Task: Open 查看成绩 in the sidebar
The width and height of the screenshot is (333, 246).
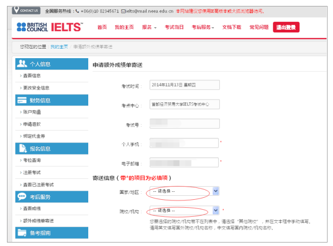Action: [32, 209]
